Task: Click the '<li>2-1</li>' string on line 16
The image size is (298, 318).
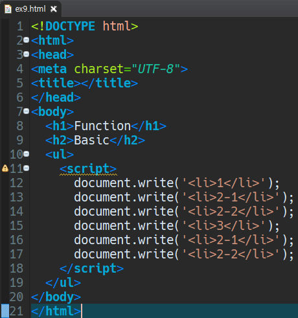Action: [231, 240]
